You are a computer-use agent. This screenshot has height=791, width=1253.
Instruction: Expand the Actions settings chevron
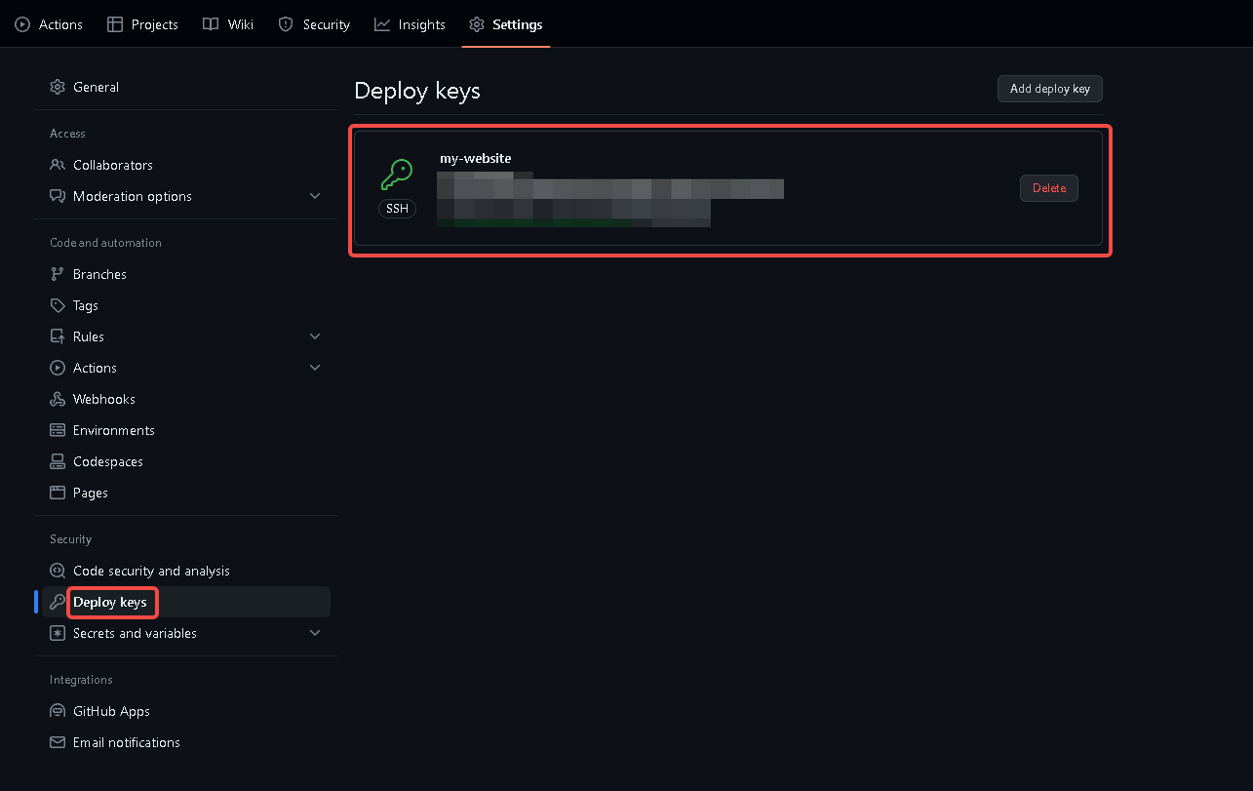point(315,368)
